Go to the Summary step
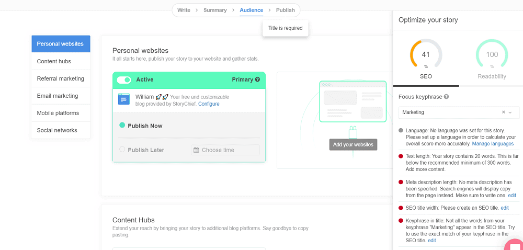The width and height of the screenshot is (523, 250). click(x=215, y=10)
